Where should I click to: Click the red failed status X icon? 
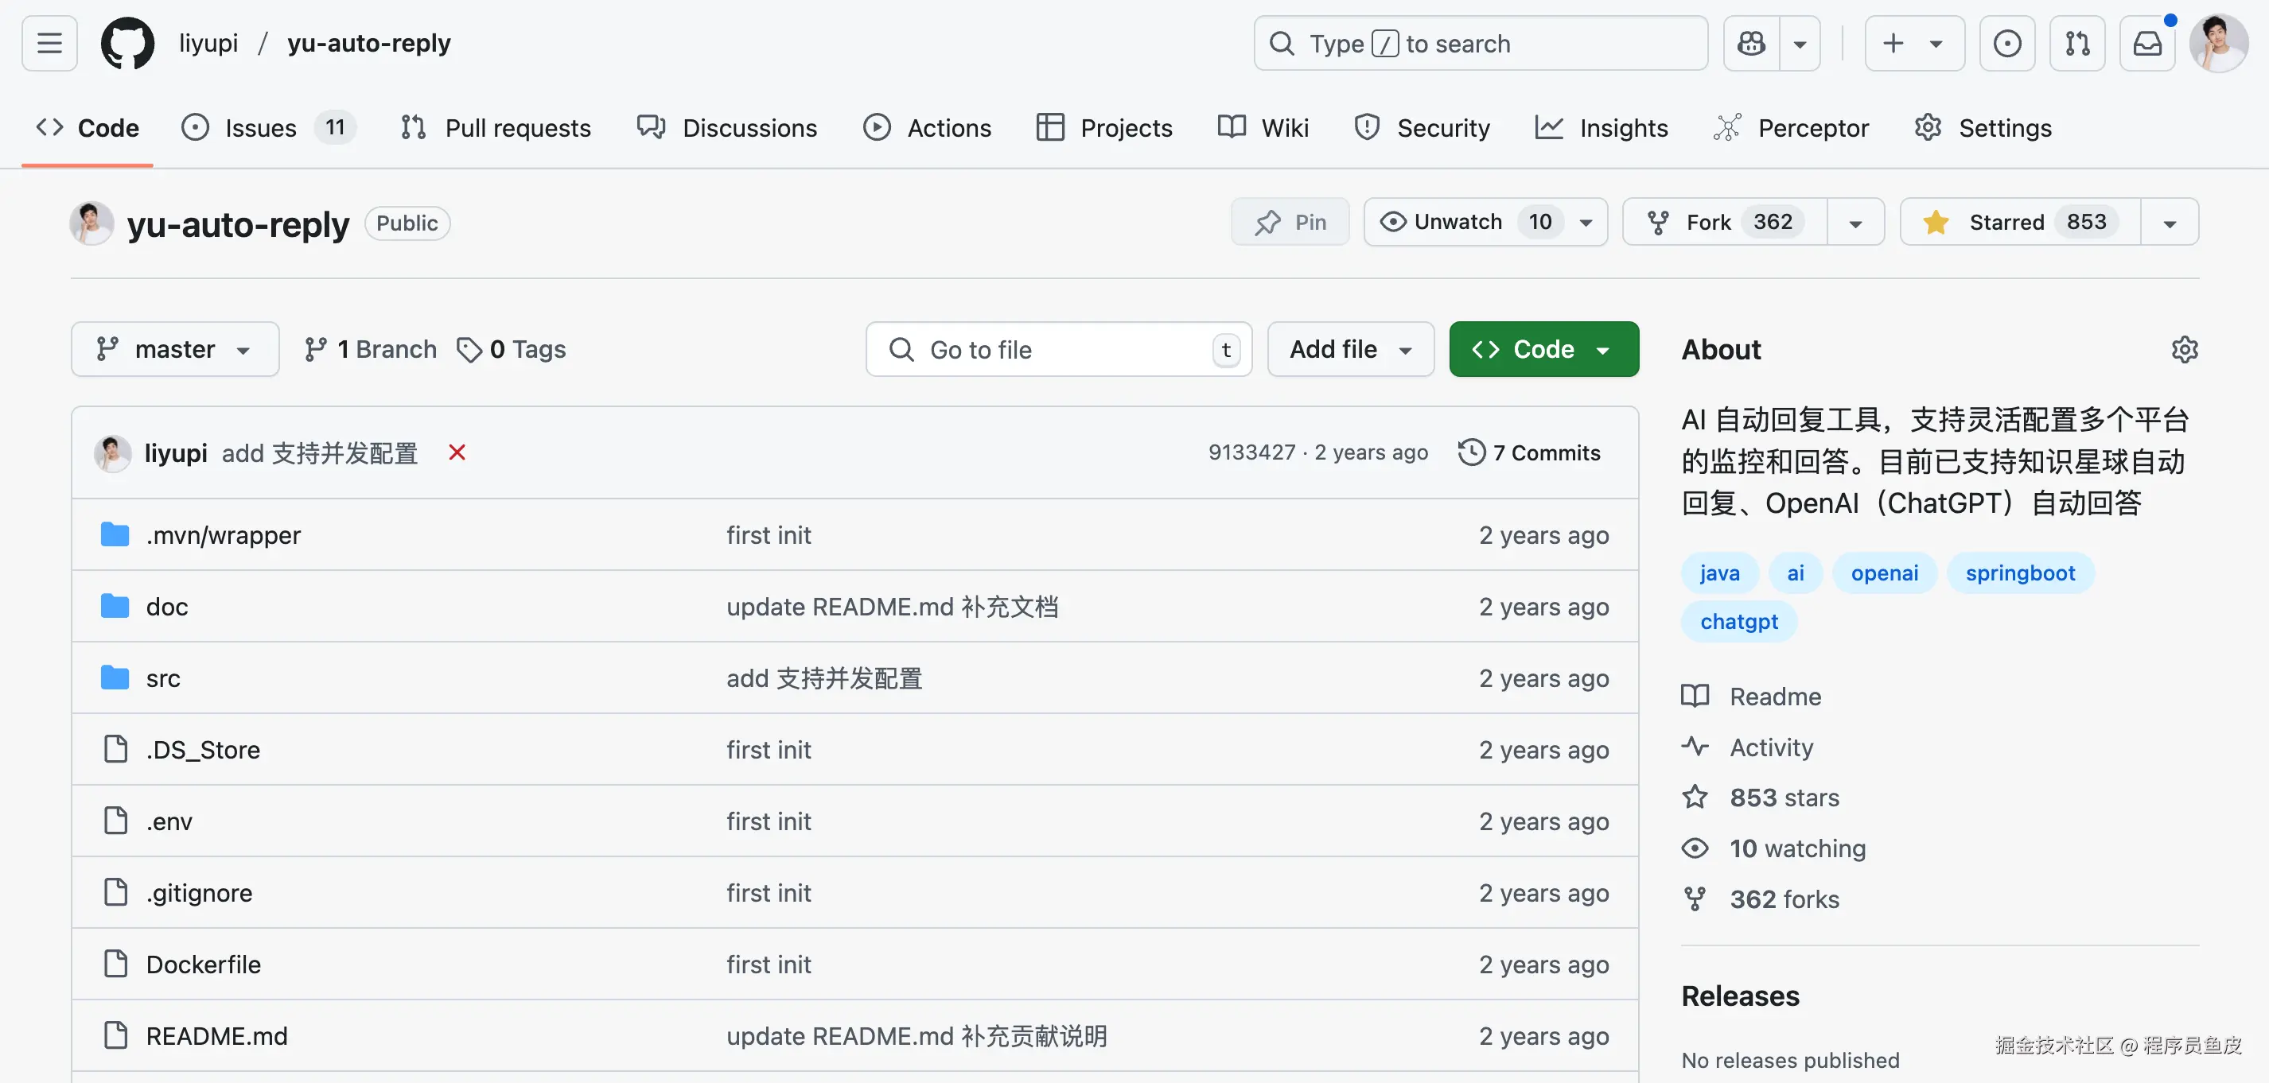point(457,452)
